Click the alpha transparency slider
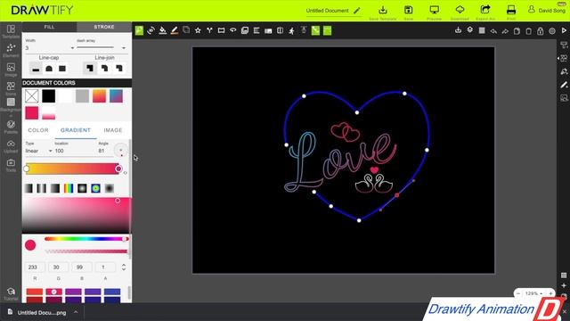This screenshot has height=321, width=570. coord(86,251)
